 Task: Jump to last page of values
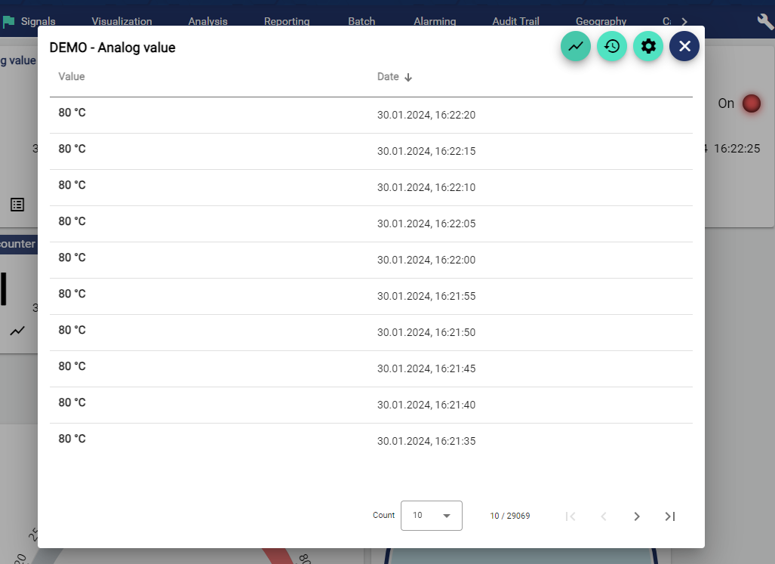click(x=669, y=516)
